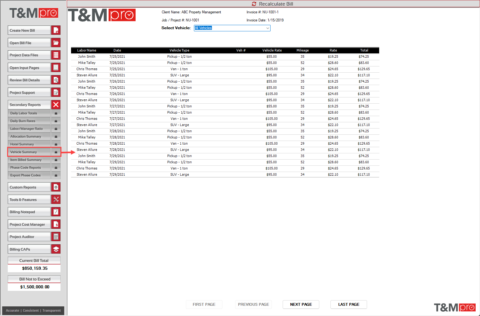Image resolution: width=480 pixels, height=316 pixels.
Task: Click the square beside Export Phase Codes
Action: tap(56, 175)
